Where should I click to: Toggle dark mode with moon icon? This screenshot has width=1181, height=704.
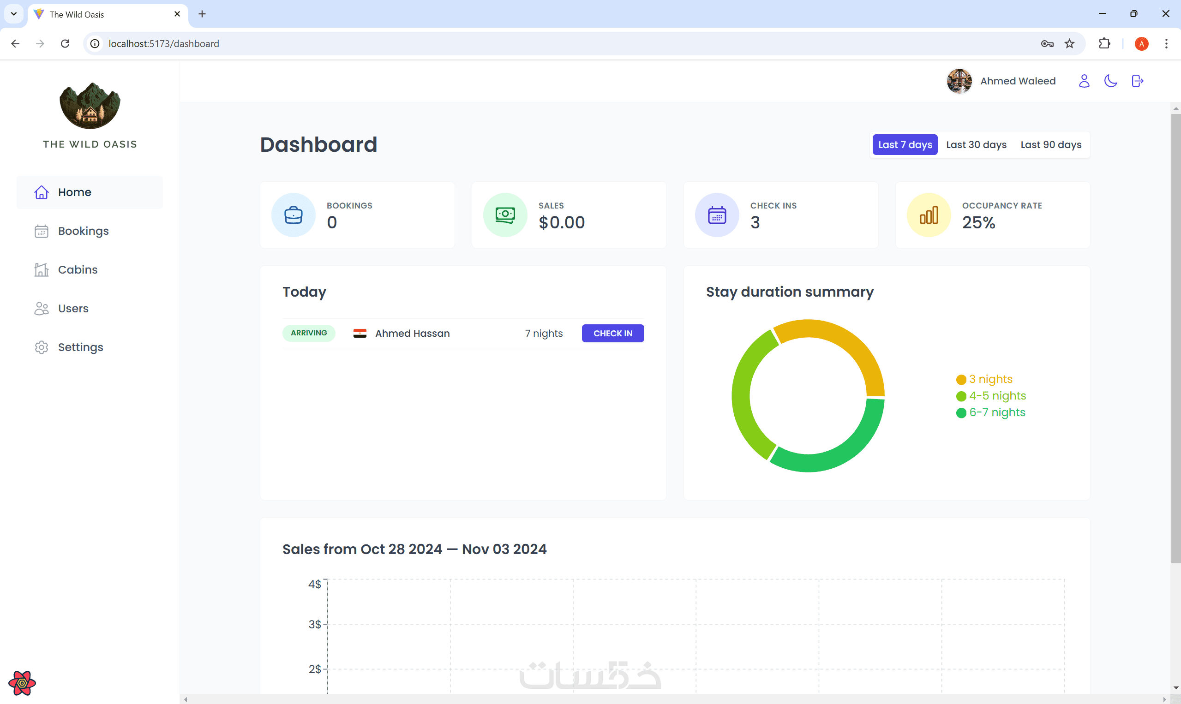1110,81
